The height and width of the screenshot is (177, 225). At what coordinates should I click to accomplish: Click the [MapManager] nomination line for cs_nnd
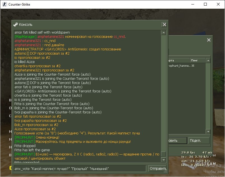tap(70, 37)
